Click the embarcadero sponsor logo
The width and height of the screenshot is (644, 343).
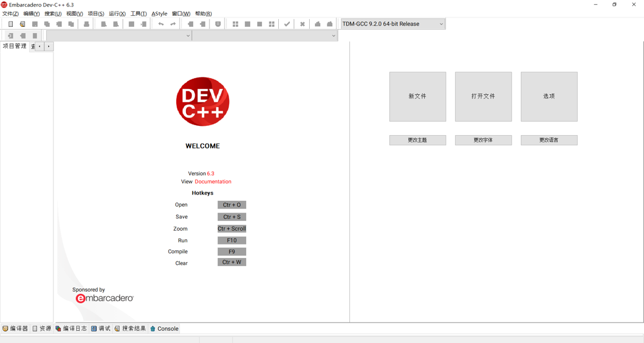click(105, 298)
